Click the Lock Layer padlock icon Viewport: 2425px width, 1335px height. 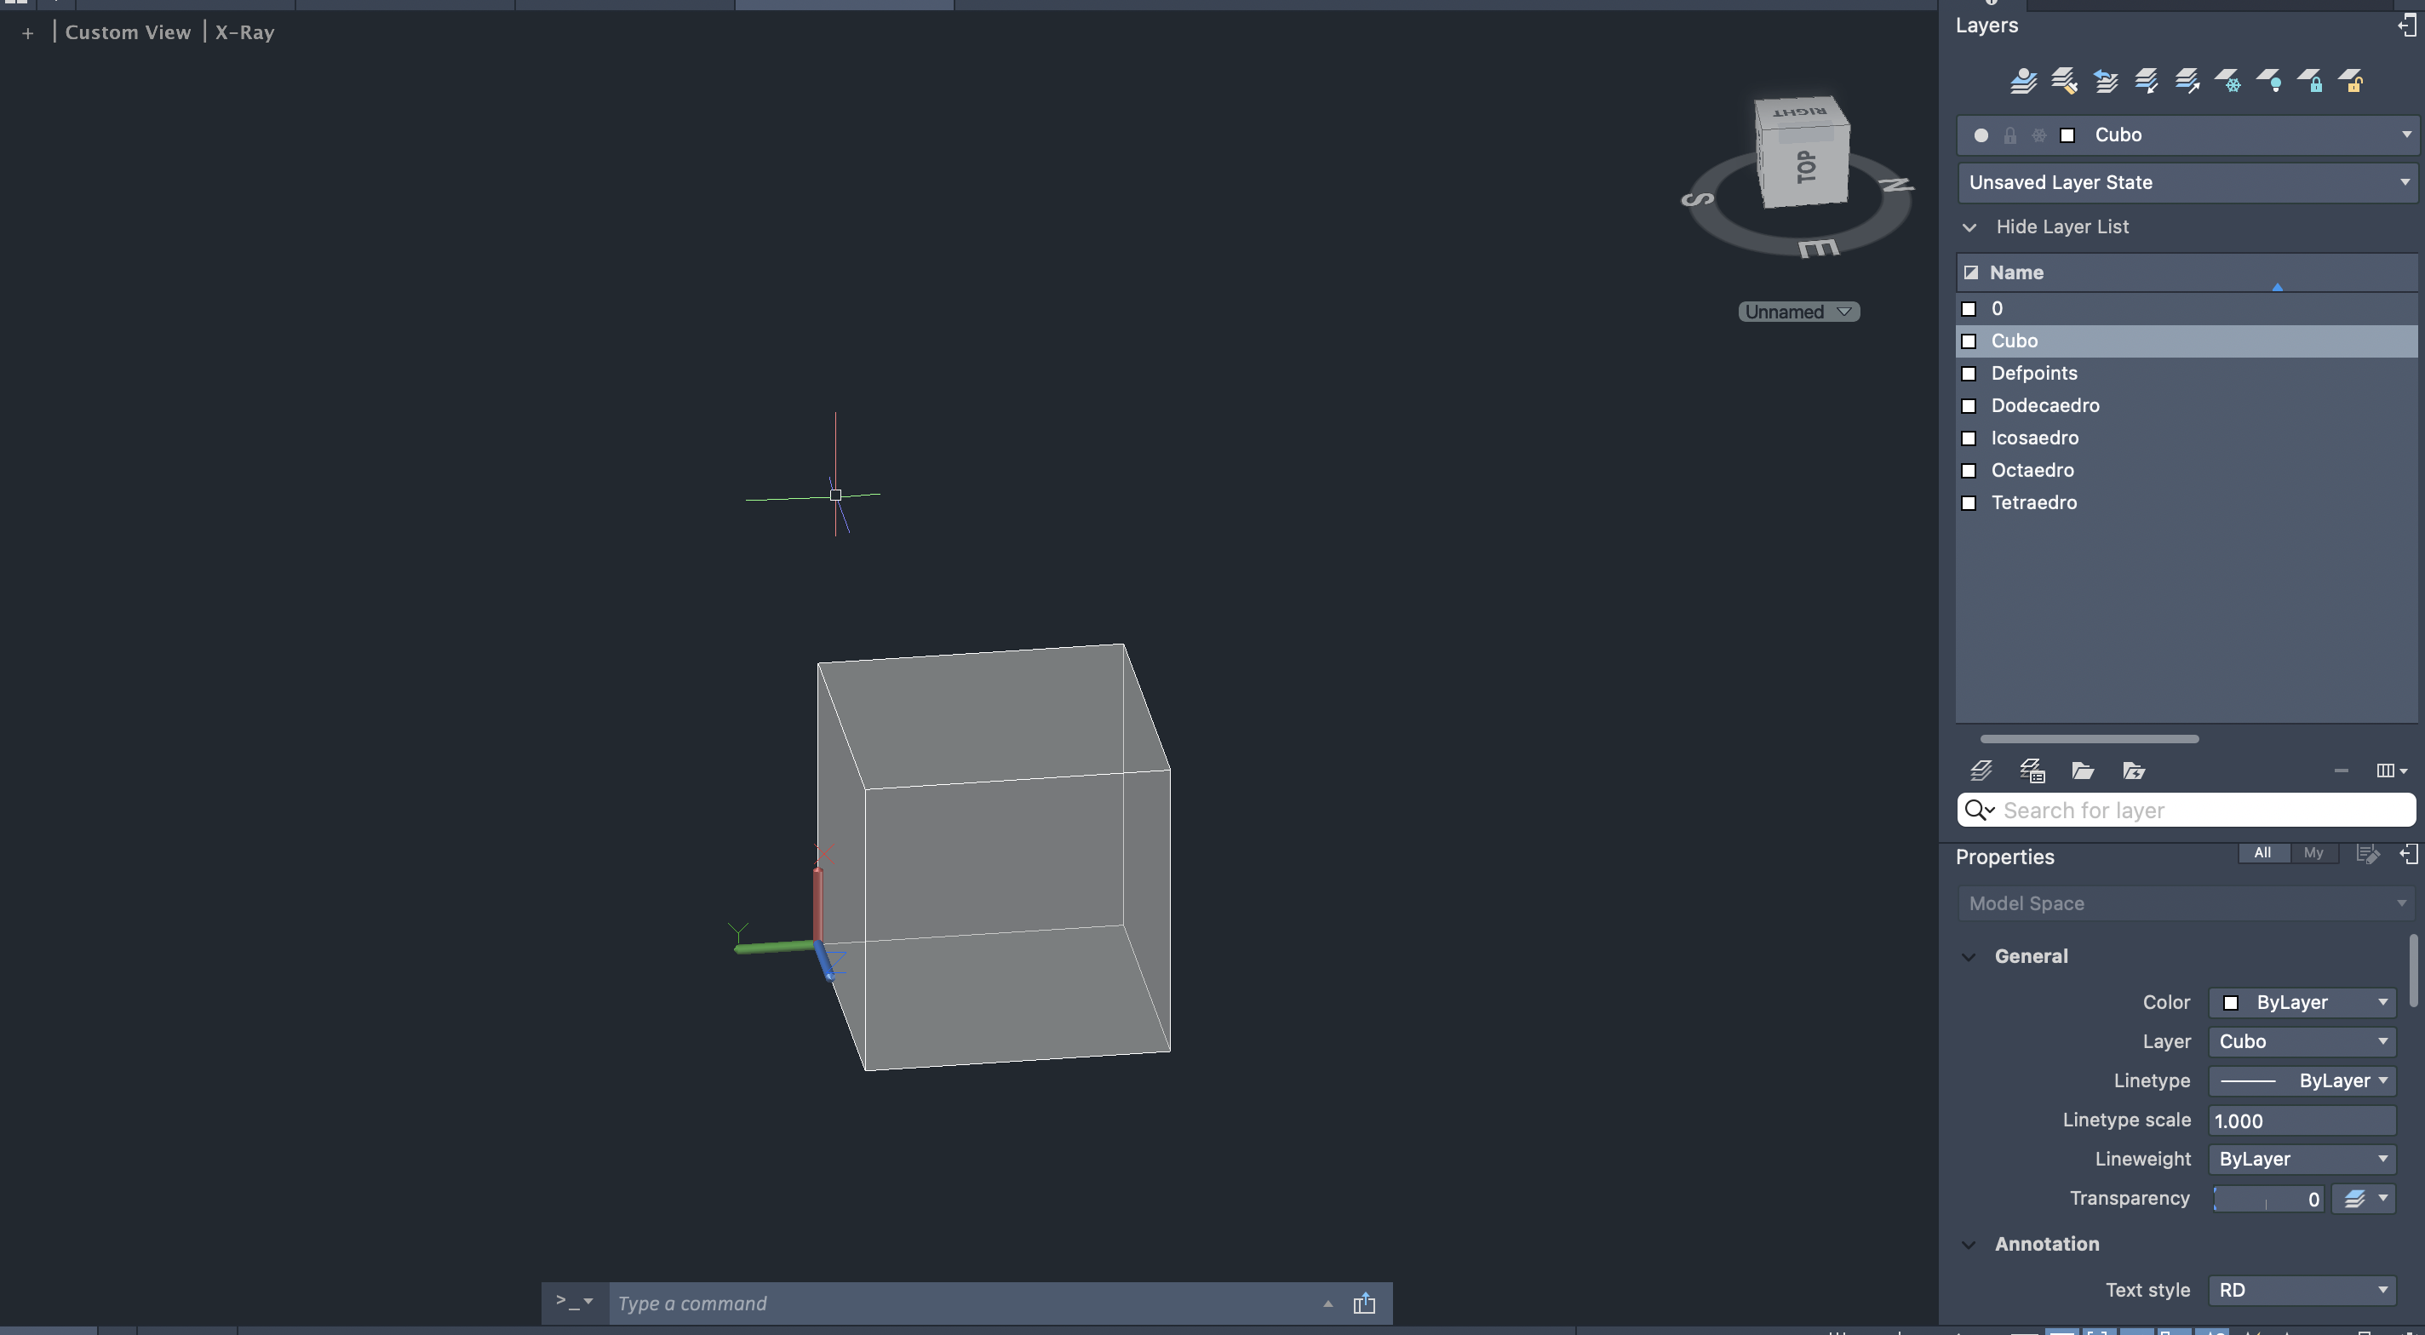point(2310,81)
